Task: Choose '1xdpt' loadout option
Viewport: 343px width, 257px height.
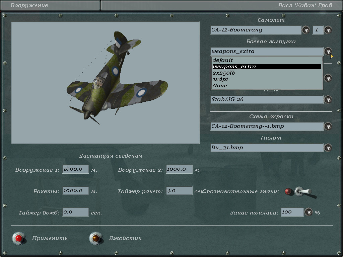Action: (267, 79)
